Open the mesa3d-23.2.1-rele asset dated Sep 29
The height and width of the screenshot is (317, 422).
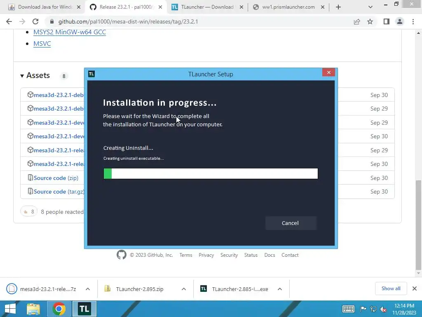59,150
